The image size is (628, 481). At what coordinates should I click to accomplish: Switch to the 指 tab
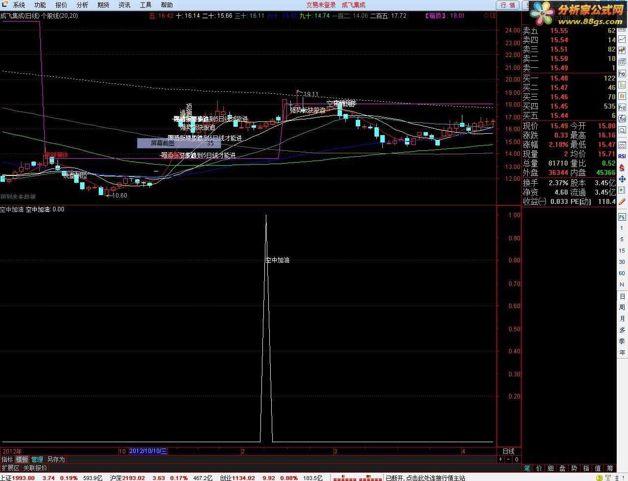586,468
